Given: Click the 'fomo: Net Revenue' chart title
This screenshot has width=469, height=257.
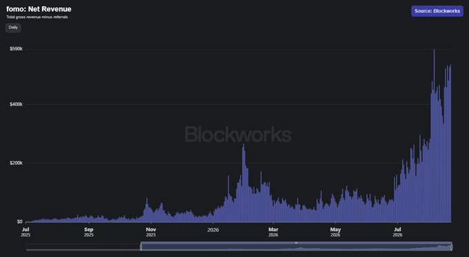Looking at the screenshot, I should (x=39, y=9).
